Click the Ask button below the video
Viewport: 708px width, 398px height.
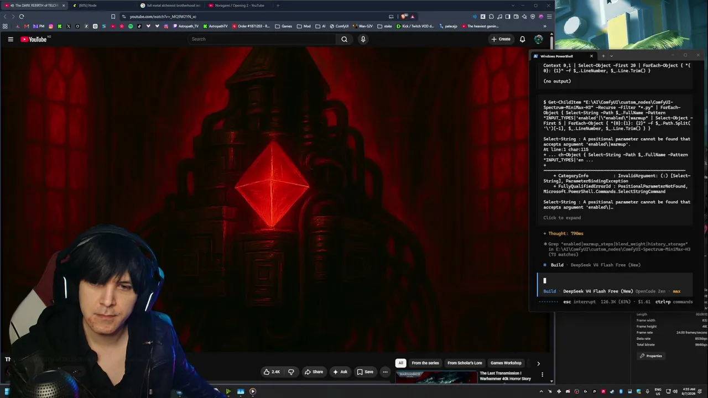coord(340,372)
